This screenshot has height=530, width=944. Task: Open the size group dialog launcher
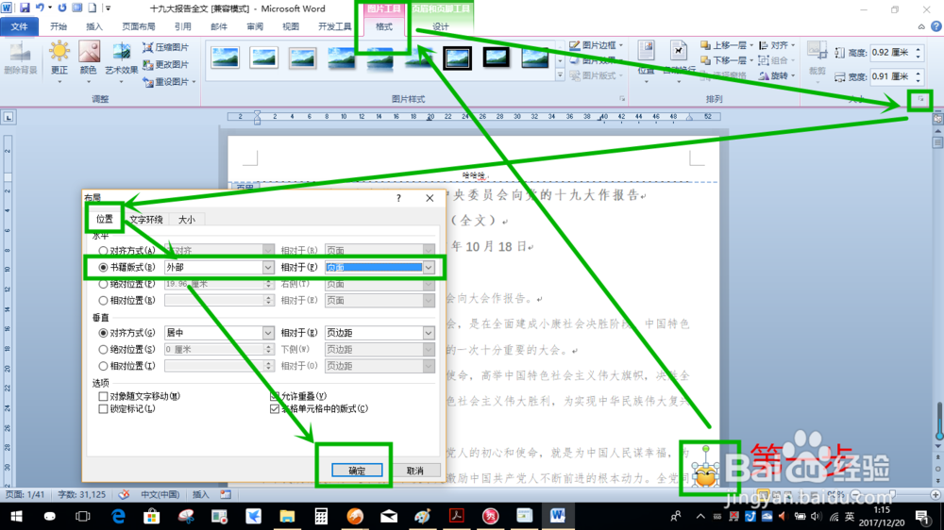(x=920, y=99)
